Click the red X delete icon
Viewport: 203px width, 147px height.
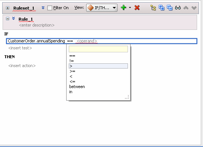[137, 8]
